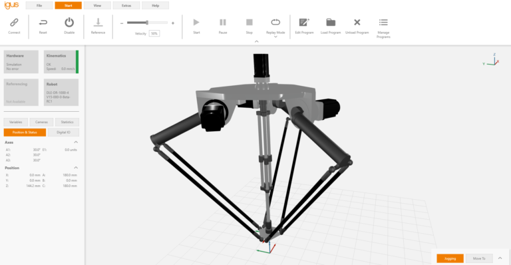This screenshot has height=265, width=511.
Task: Open Edit Program pencil icon
Action: (304, 22)
